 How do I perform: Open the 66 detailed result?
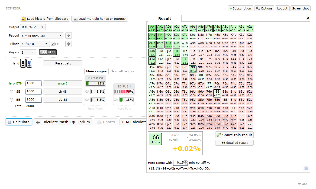coord(234,143)
